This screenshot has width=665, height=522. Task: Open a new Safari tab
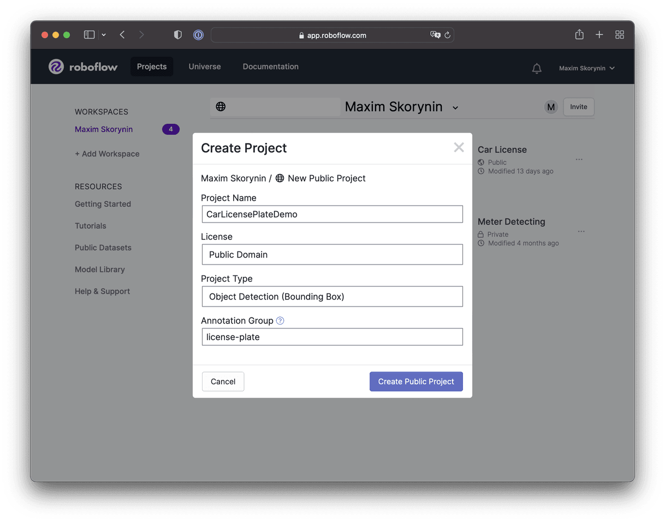point(599,35)
